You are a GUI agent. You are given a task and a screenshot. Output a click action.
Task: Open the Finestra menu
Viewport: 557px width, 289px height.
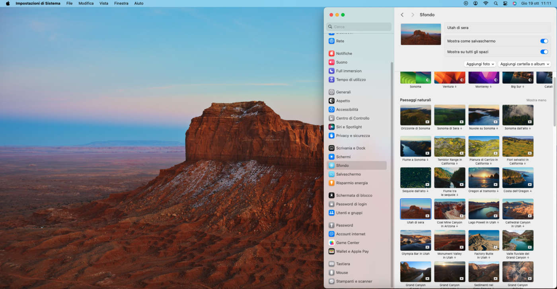pyautogui.click(x=121, y=3)
